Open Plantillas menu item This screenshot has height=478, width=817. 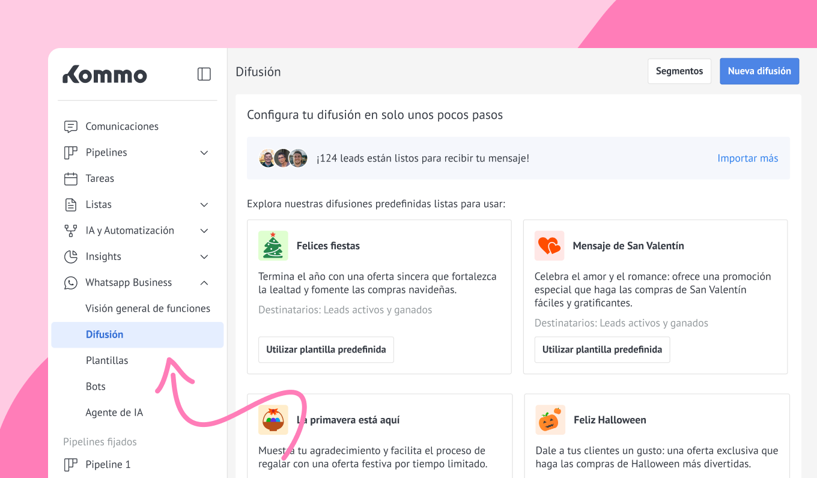107,361
